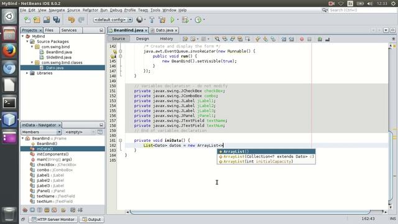Open the Output window button
The height and width of the screenshot is (224, 398).
point(91,220)
